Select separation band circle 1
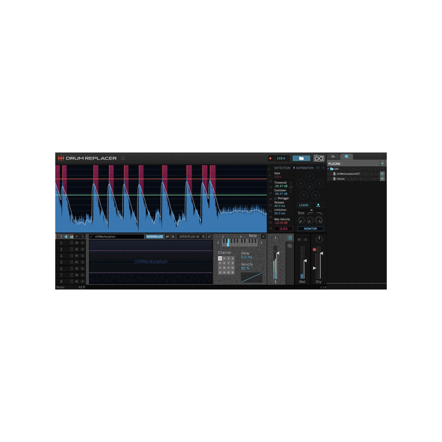Viewport: 442px width, 442px height. coord(309,176)
